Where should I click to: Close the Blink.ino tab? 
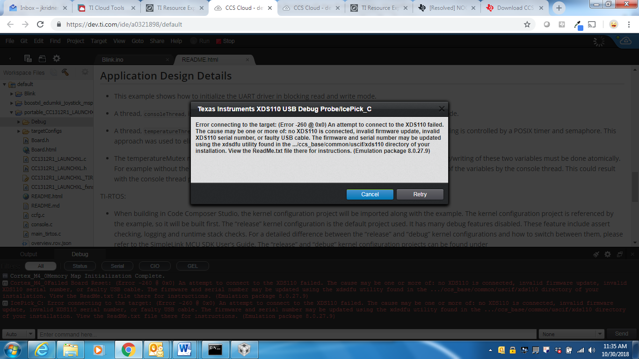[x=168, y=60]
